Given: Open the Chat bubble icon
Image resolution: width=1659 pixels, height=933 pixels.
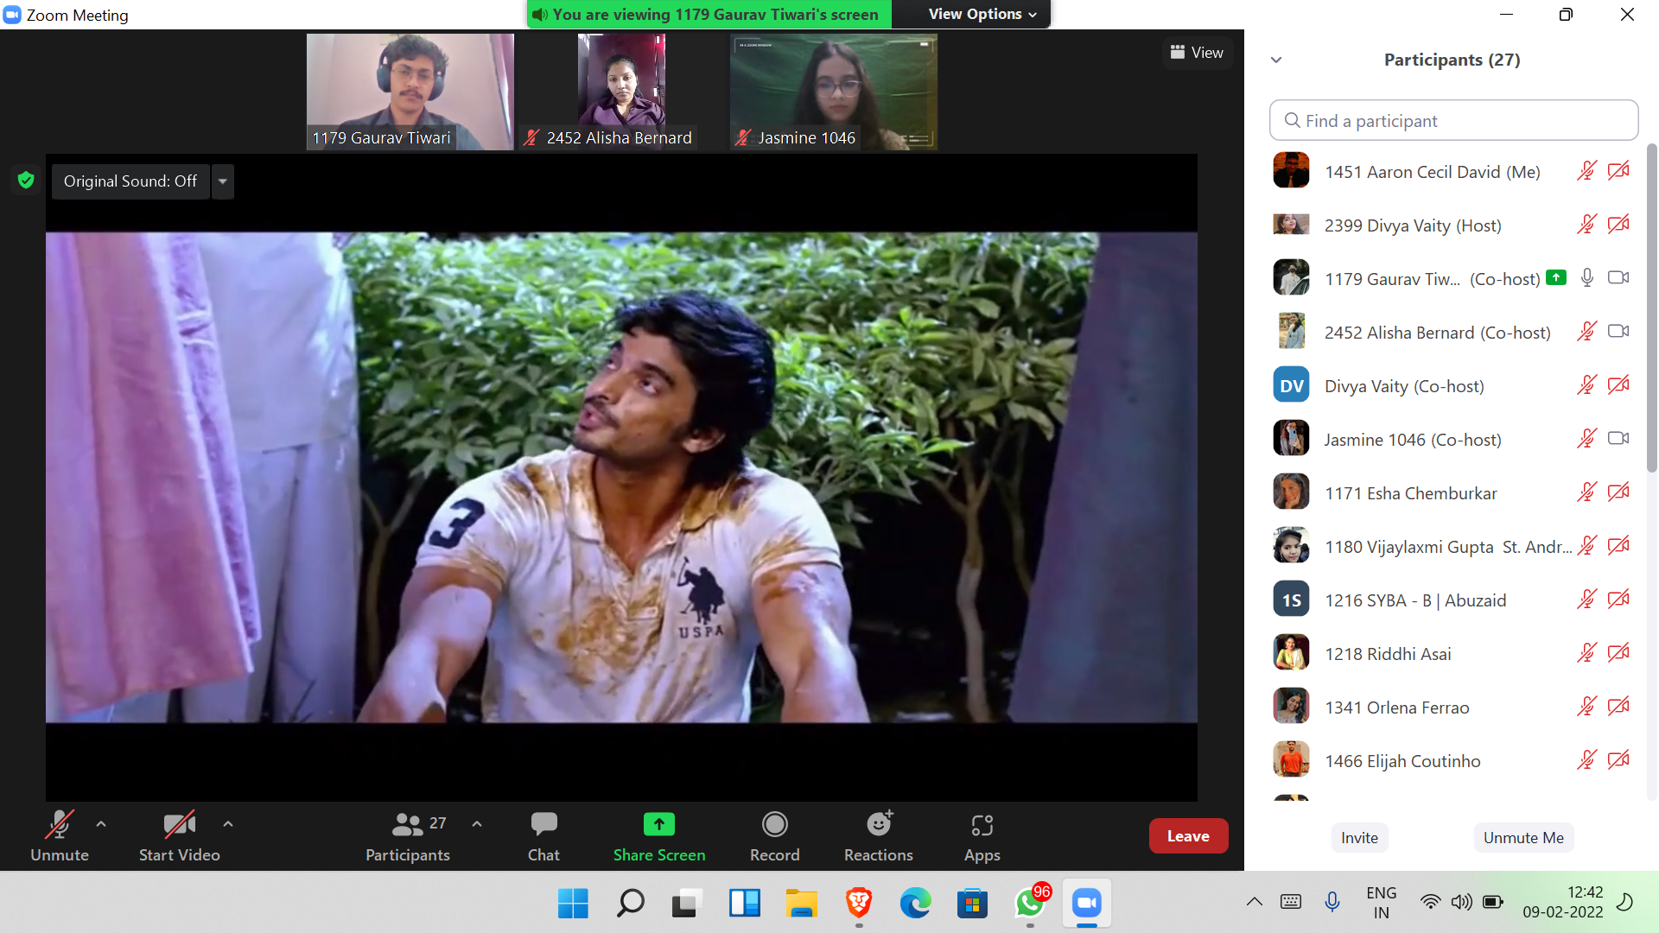Looking at the screenshot, I should point(543,824).
